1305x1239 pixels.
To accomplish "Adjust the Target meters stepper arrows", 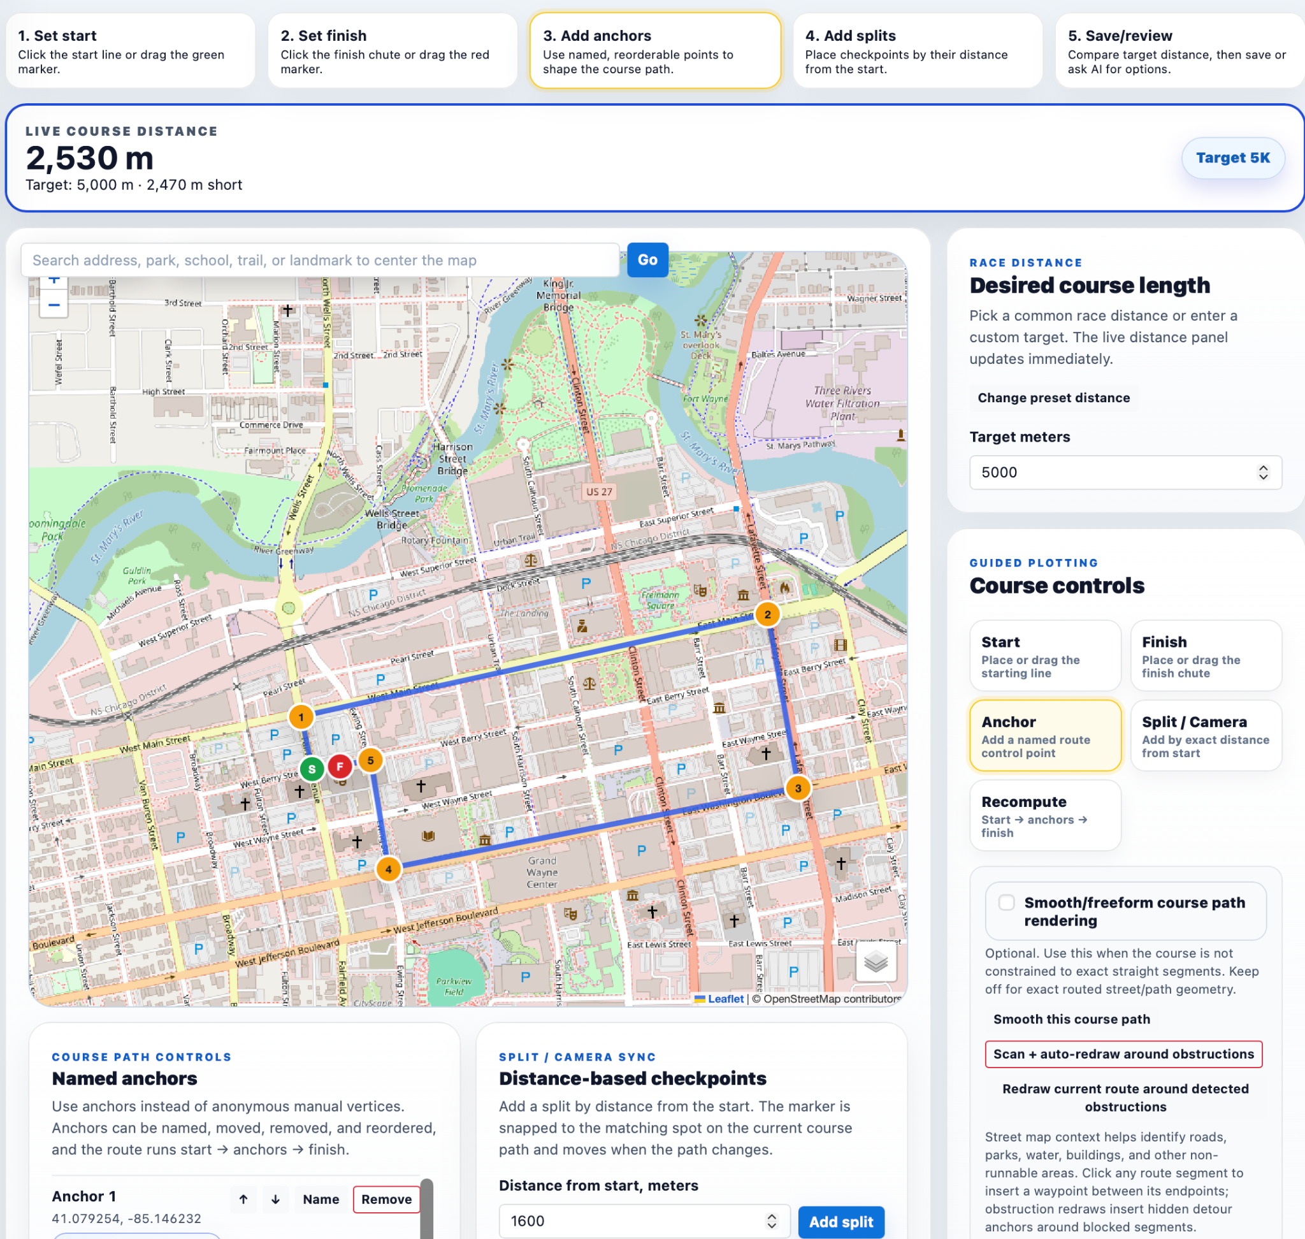I will (x=1263, y=472).
